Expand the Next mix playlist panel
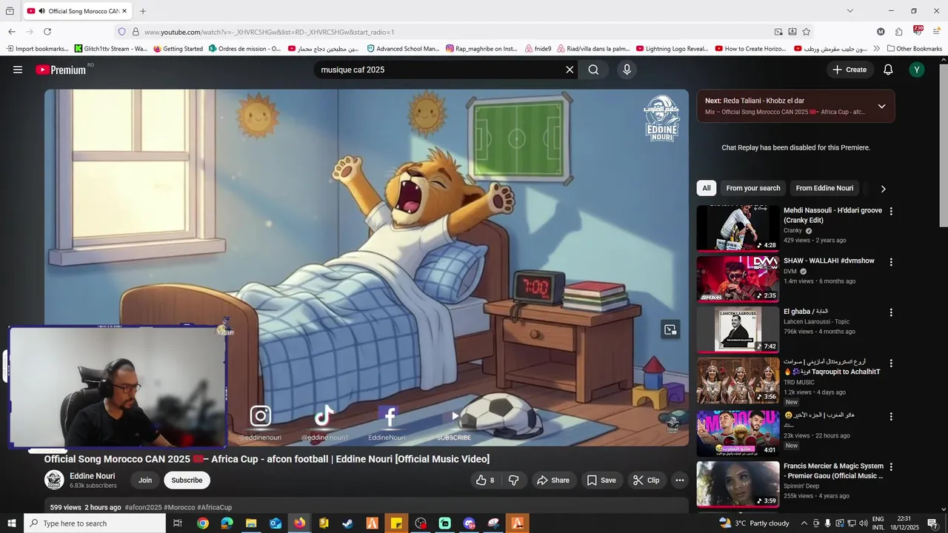This screenshot has height=533, width=948. (881, 106)
